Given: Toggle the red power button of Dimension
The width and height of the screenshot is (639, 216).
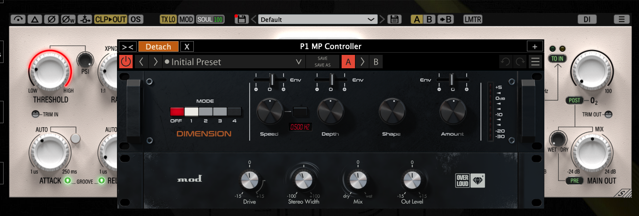Looking at the screenshot, I should pyautogui.click(x=126, y=62).
